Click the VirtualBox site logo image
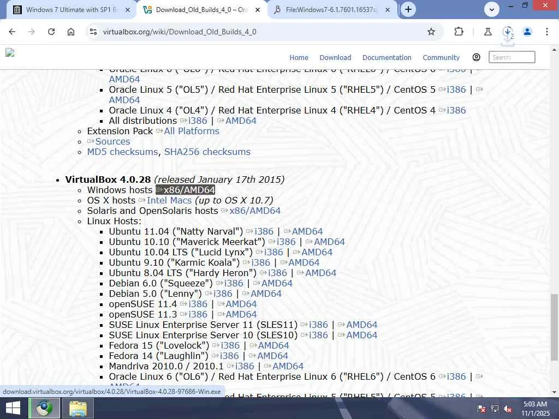 pyautogui.click(x=10, y=53)
